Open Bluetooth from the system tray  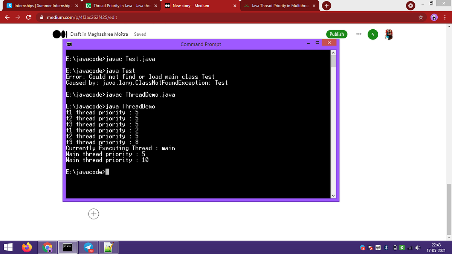click(x=386, y=248)
